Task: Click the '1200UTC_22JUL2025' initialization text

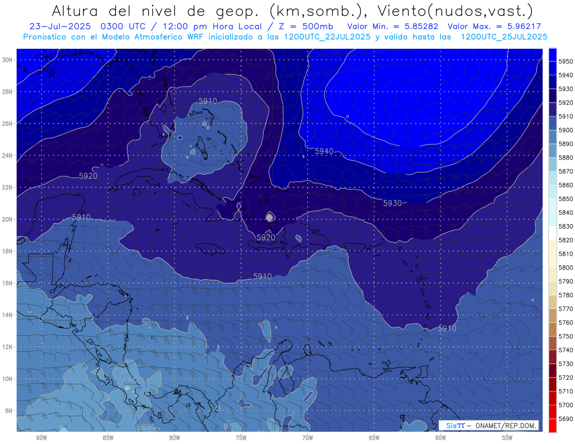Action: [x=327, y=36]
